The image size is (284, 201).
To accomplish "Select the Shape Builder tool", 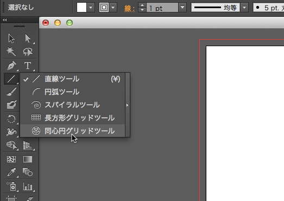I will (11, 145).
